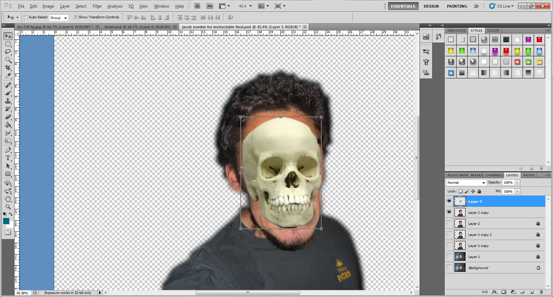Click the foreground color swatch
This screenshot has width=553, height=297.
click(x=6, y=221)
